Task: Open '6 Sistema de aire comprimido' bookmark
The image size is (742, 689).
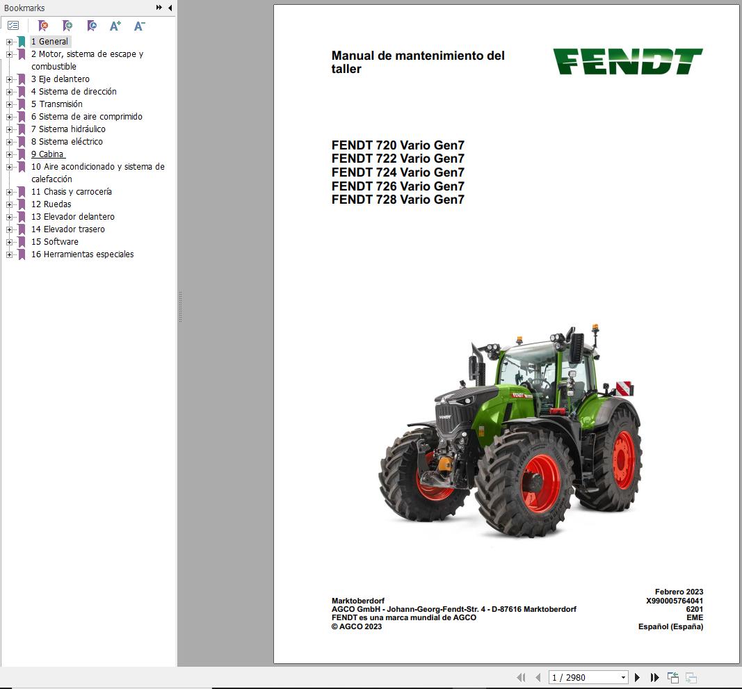Action: pos(87,116)
